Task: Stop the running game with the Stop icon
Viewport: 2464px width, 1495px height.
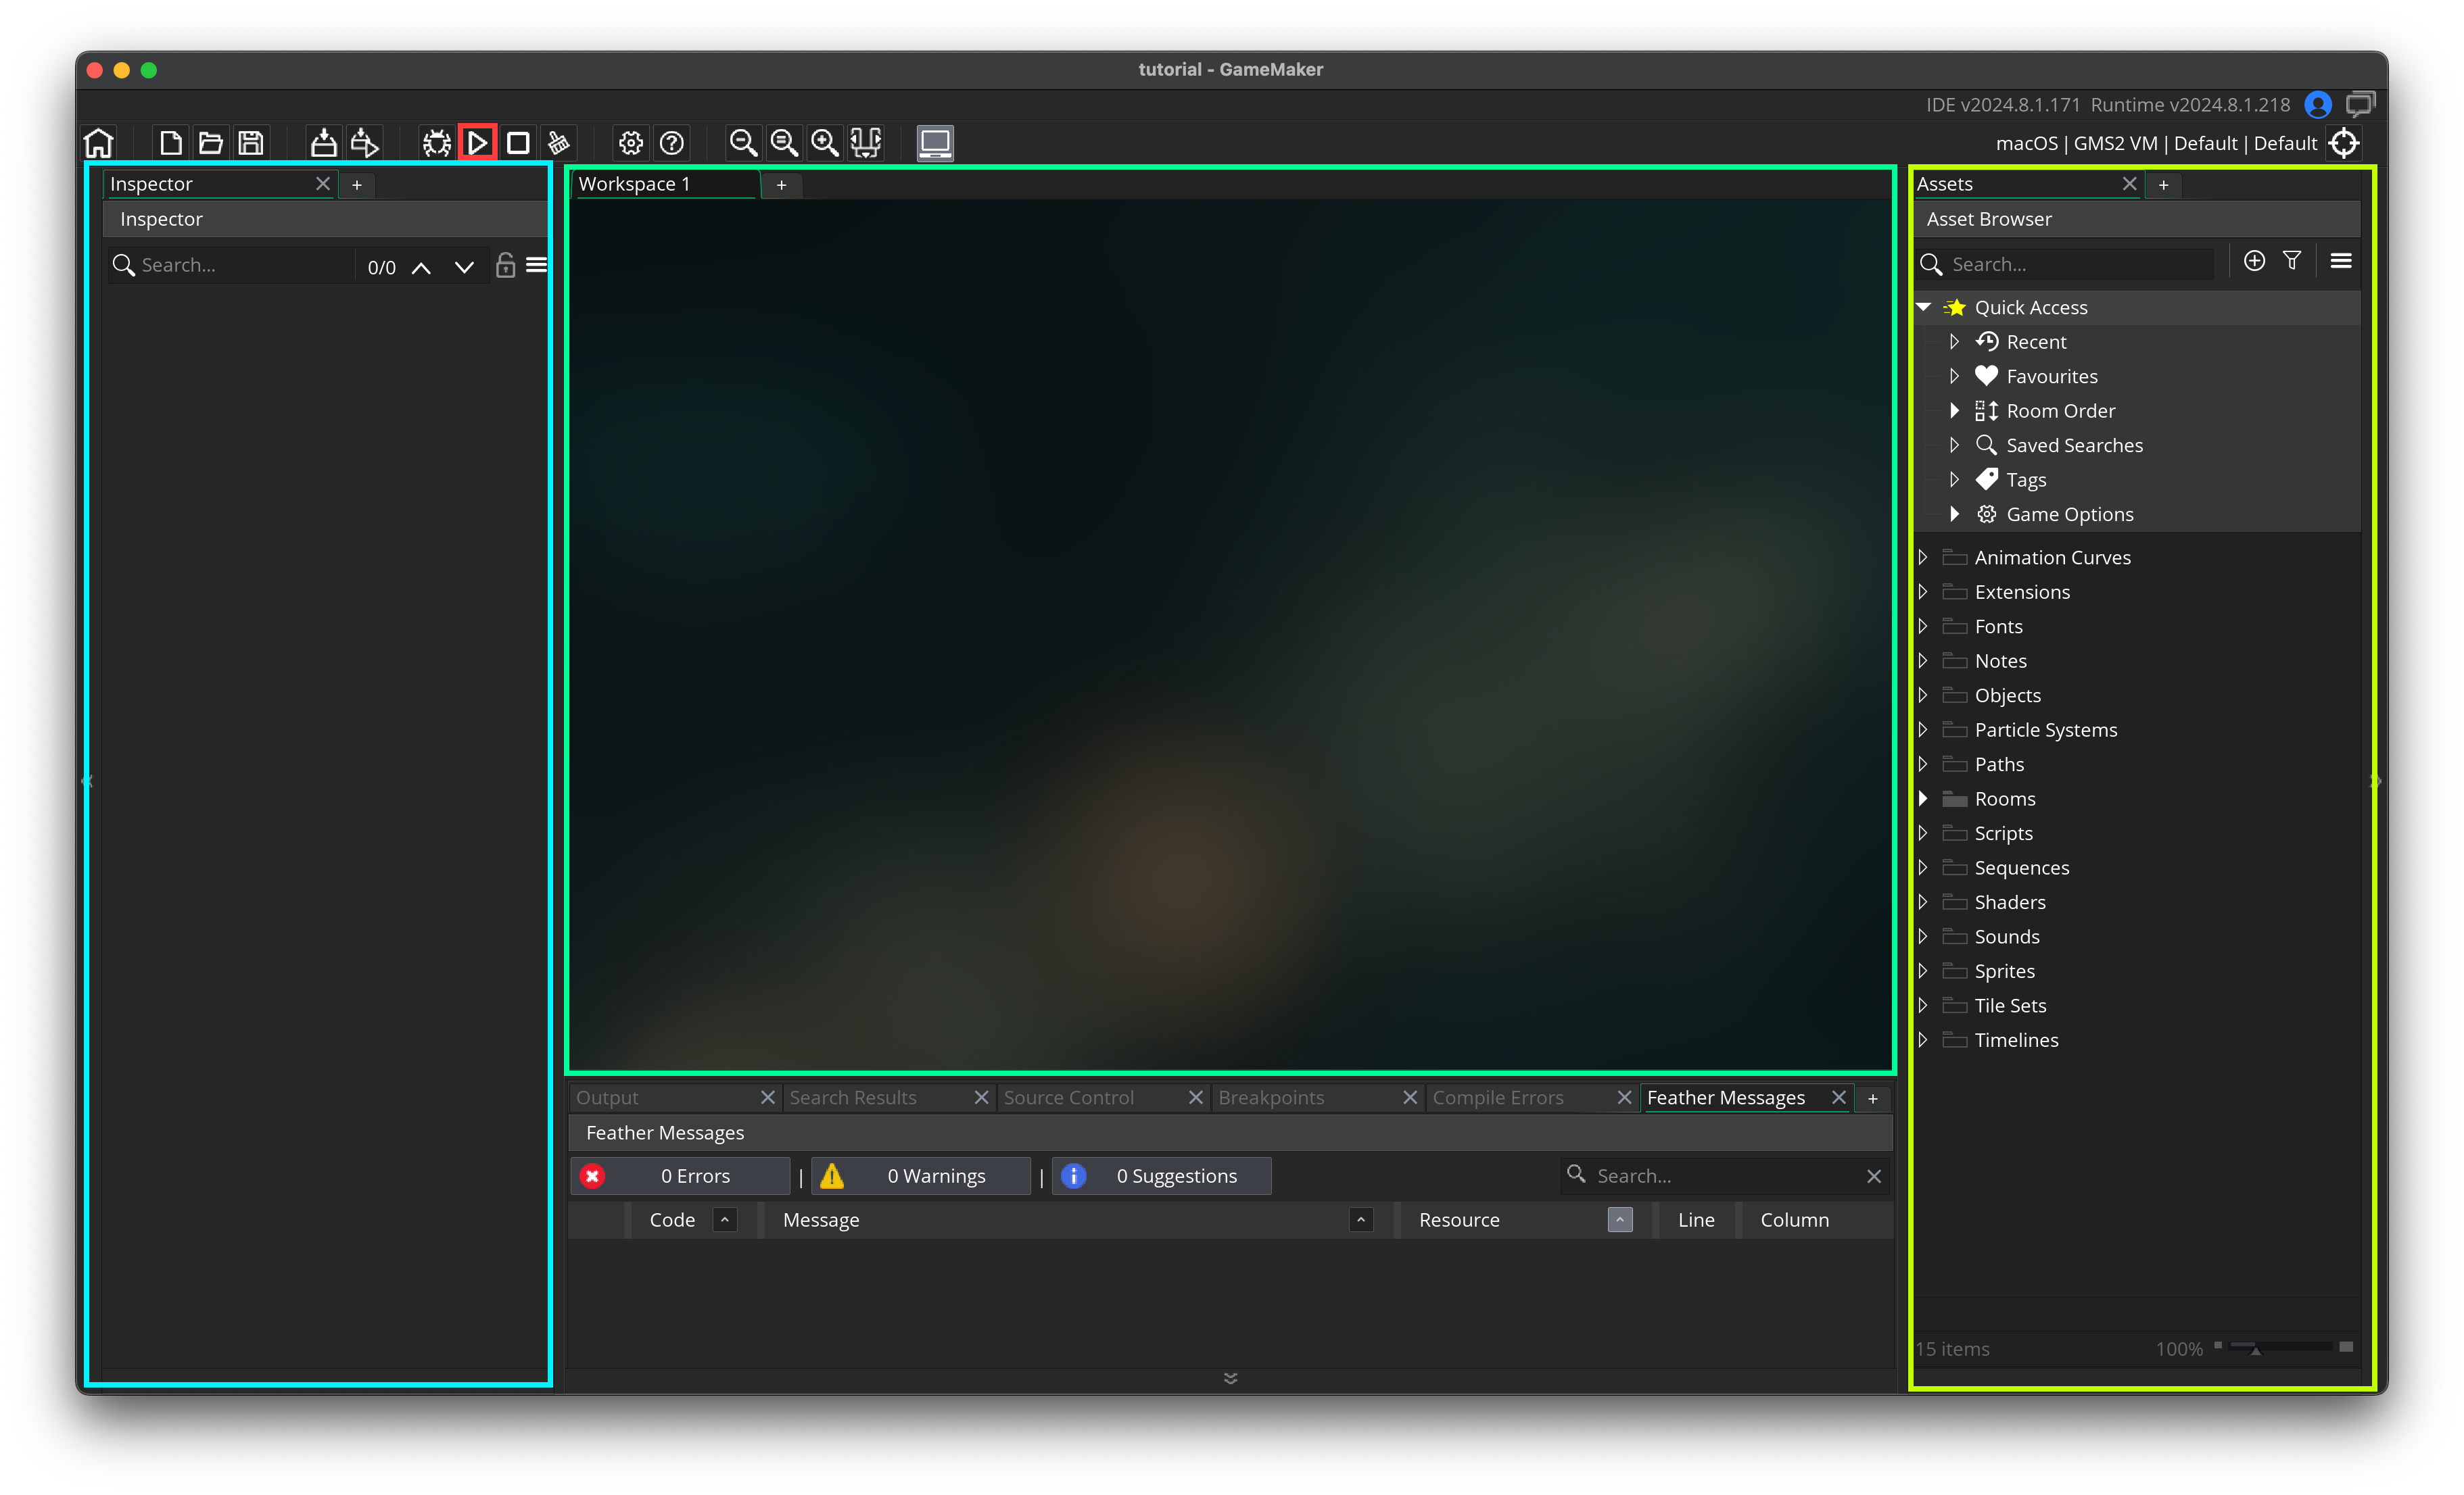Action: point(518,143)
